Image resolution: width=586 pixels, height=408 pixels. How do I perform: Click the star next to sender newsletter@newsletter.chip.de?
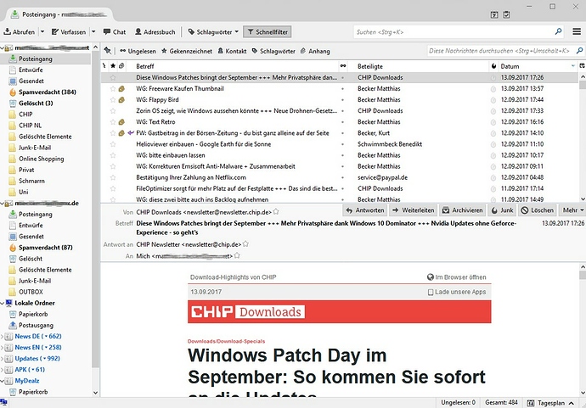click(x=276, y=212)
